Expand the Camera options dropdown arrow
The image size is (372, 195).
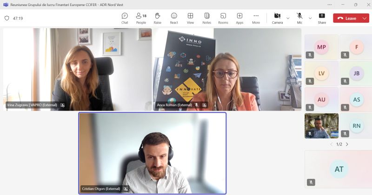[x=288, y=18]
